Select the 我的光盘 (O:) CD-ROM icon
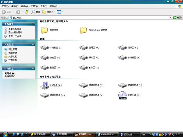 click(x=122, y=95)
